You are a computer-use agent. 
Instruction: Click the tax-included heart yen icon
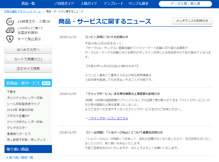(x=10, y=39)
